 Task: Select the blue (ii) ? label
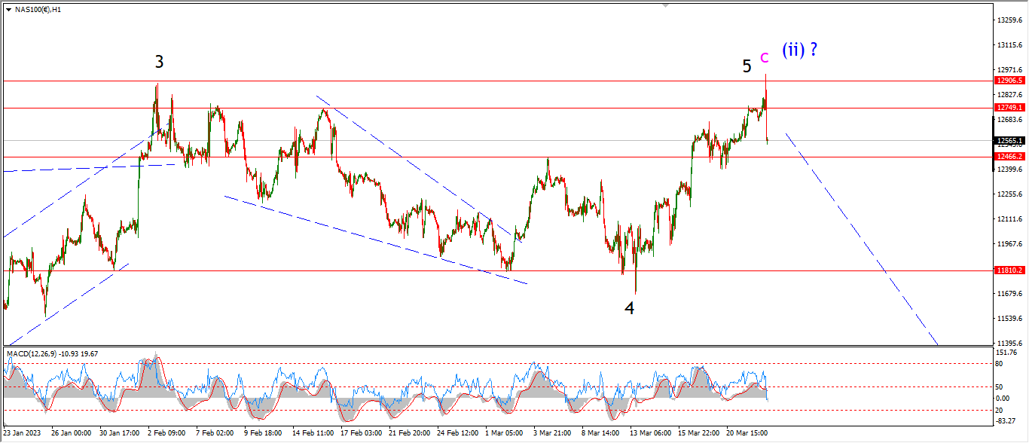tap(799, 50)
